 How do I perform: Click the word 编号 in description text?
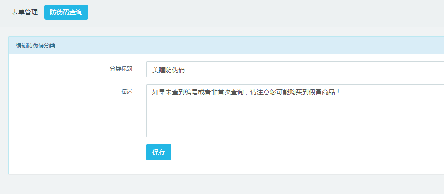[x=191, y=92]
